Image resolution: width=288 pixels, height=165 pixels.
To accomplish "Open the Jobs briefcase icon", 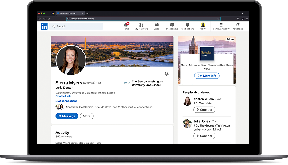I will (157, 25).
